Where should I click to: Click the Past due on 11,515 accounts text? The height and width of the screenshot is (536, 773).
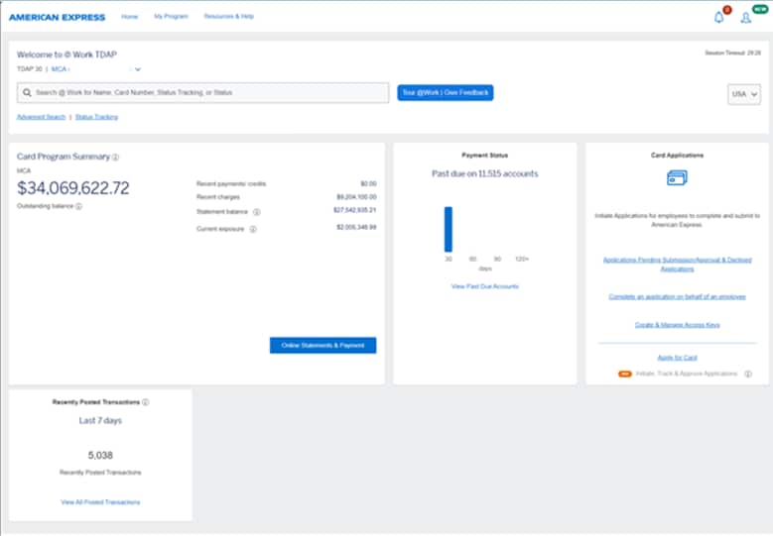[485, 173]
